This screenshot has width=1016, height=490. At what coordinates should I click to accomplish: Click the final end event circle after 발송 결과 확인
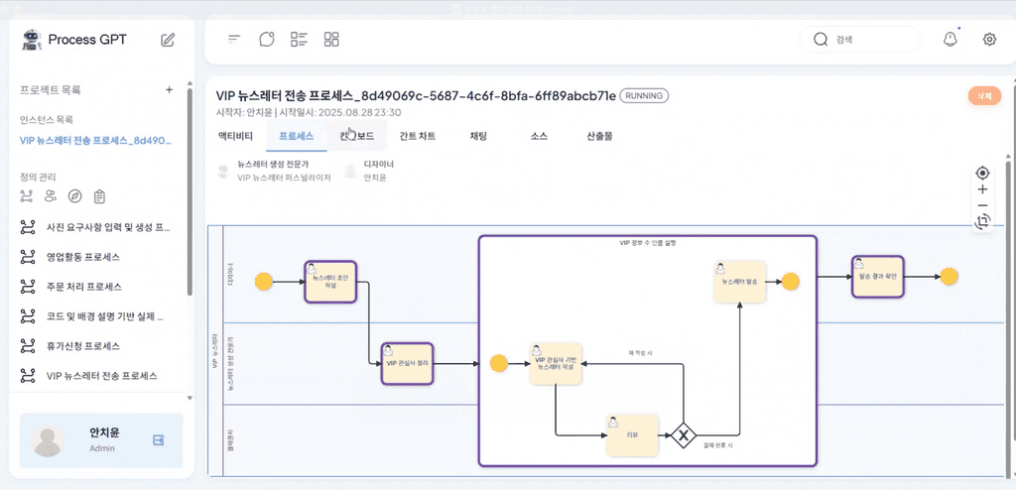[949, 277]
